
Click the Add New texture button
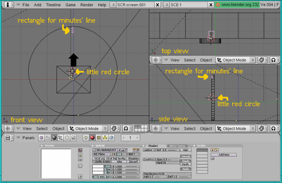click(x=224, y=155)
